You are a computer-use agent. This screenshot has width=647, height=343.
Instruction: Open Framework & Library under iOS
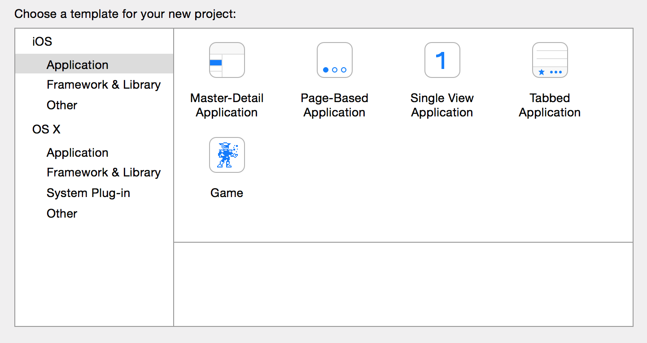pos(104,85)
